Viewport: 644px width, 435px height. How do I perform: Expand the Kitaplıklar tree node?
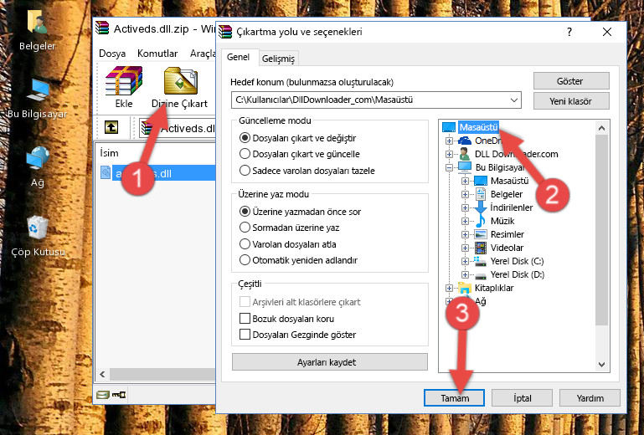(x=449, y=288)
